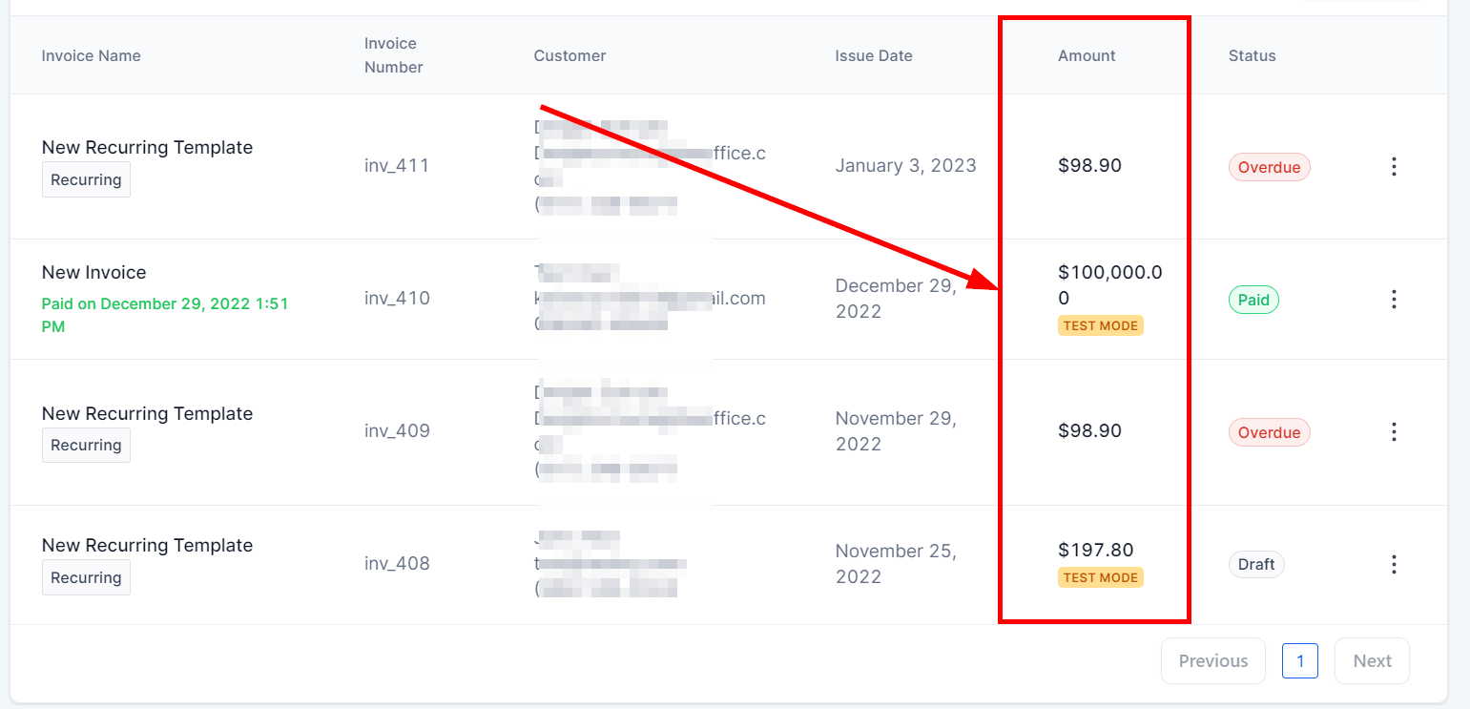Open three-dot menu for invoice inv_409

(1394, 432)
